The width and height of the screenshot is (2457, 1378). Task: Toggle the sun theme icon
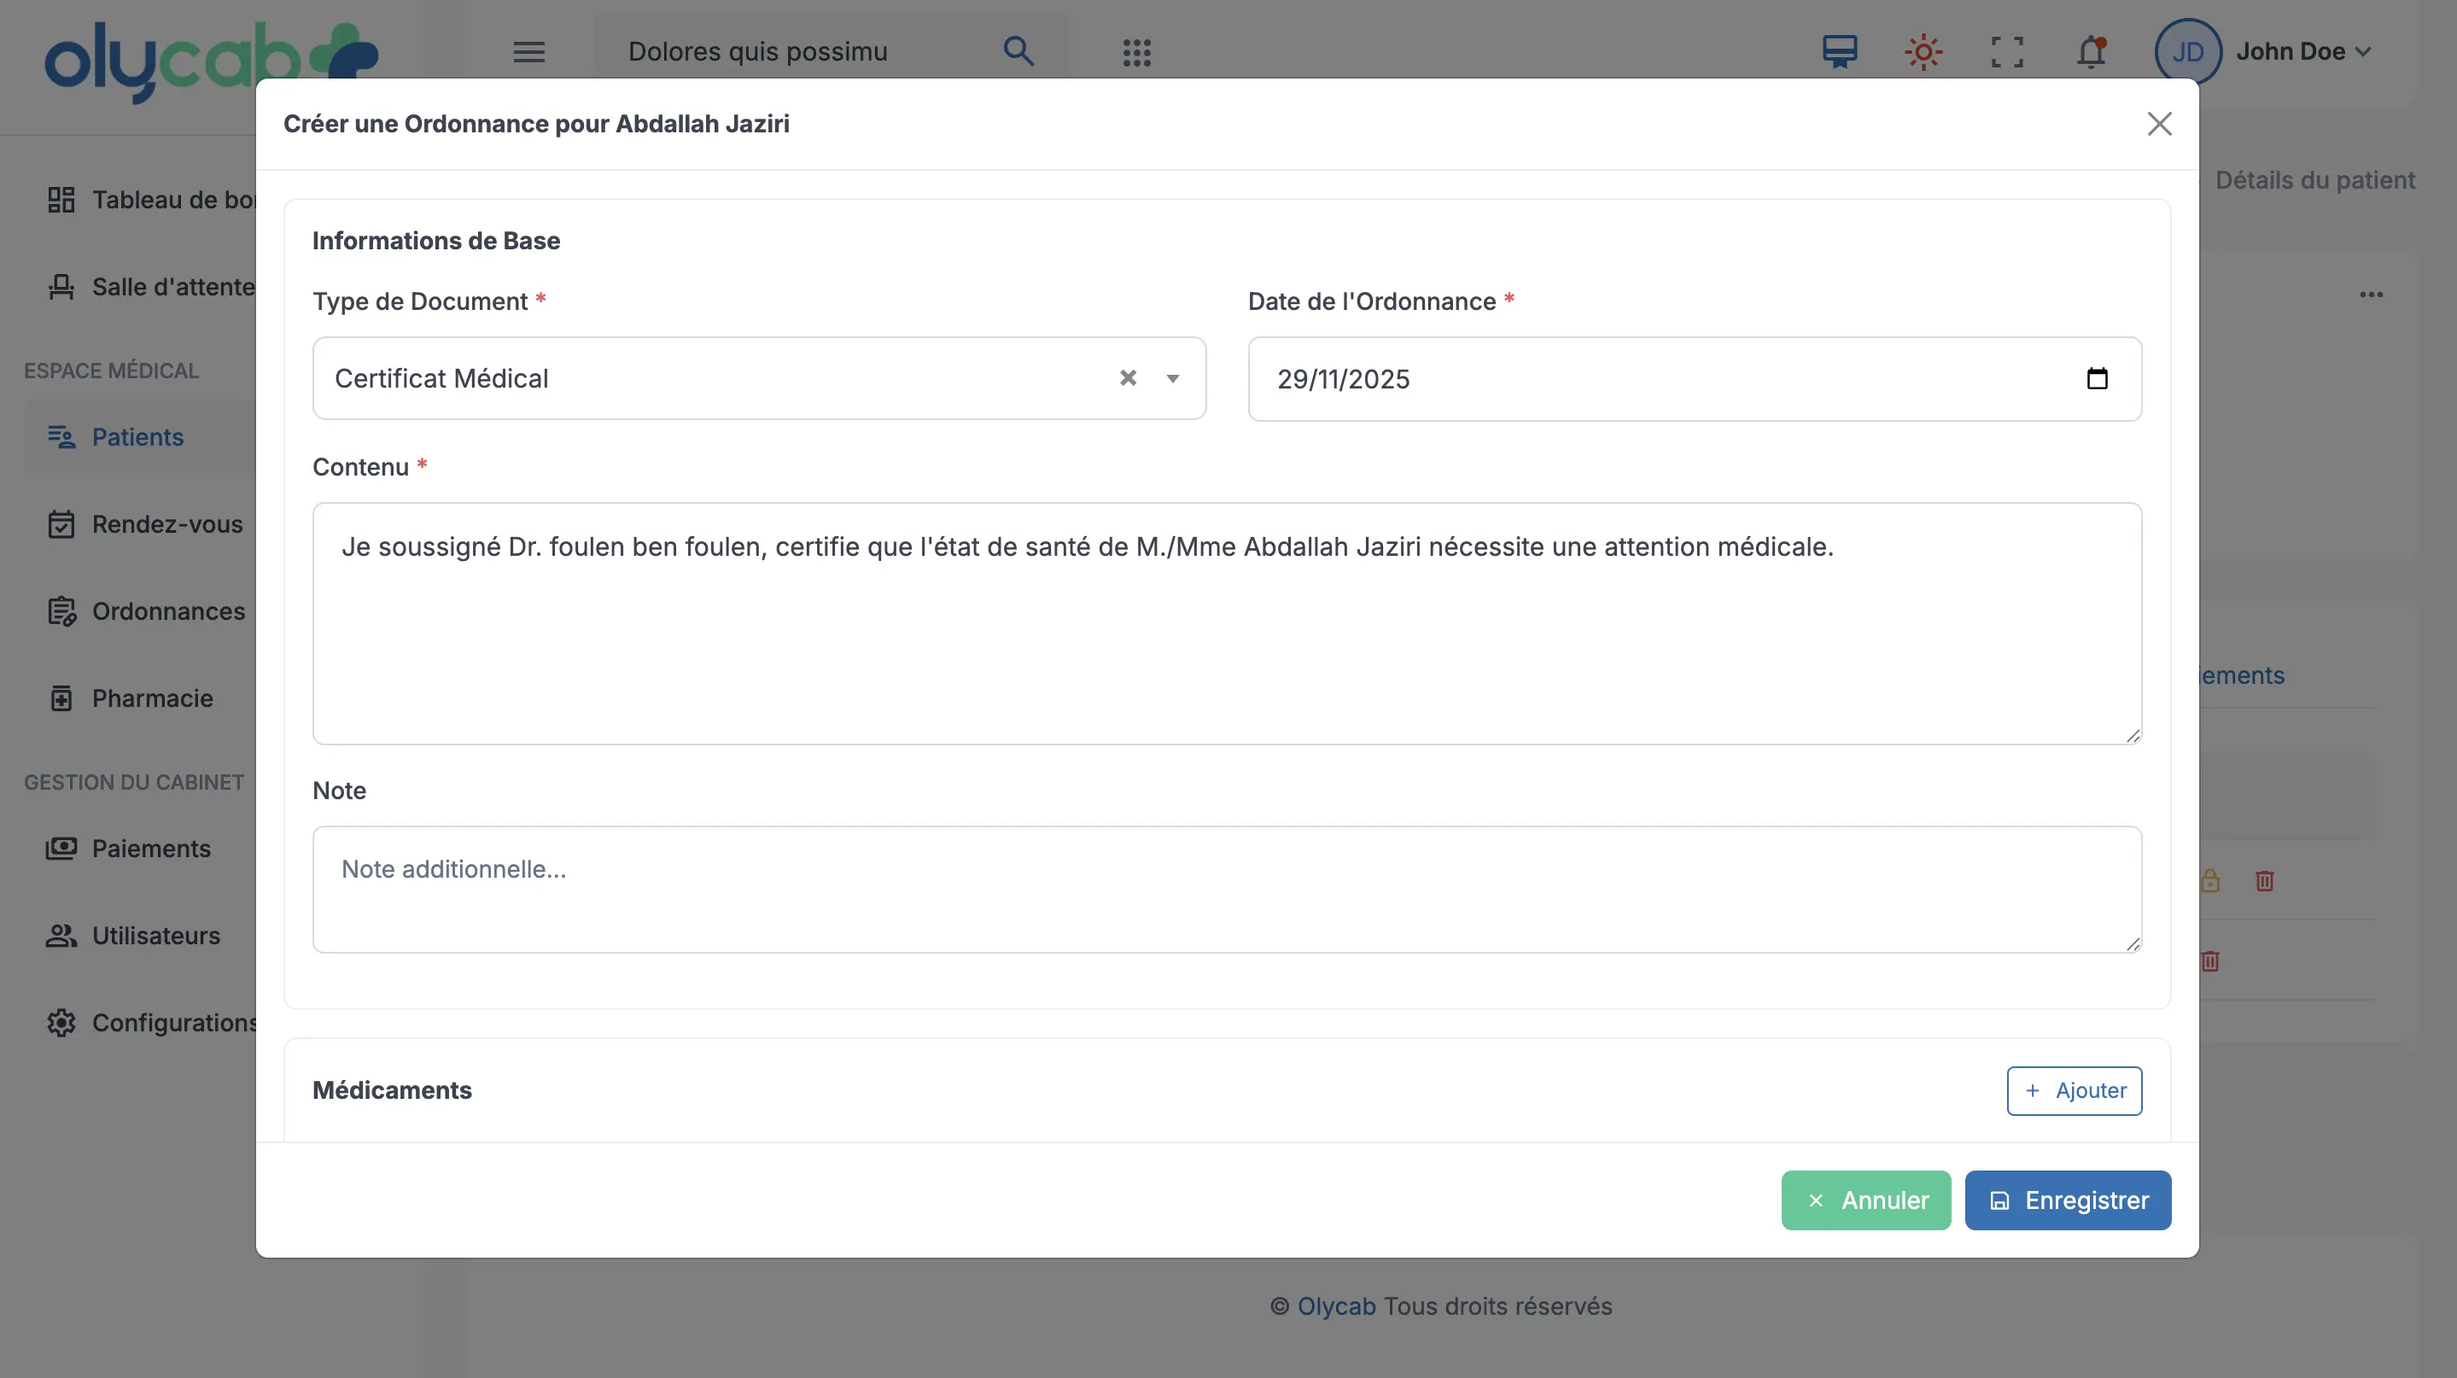pyautogui.click(x=1923, y=51)
